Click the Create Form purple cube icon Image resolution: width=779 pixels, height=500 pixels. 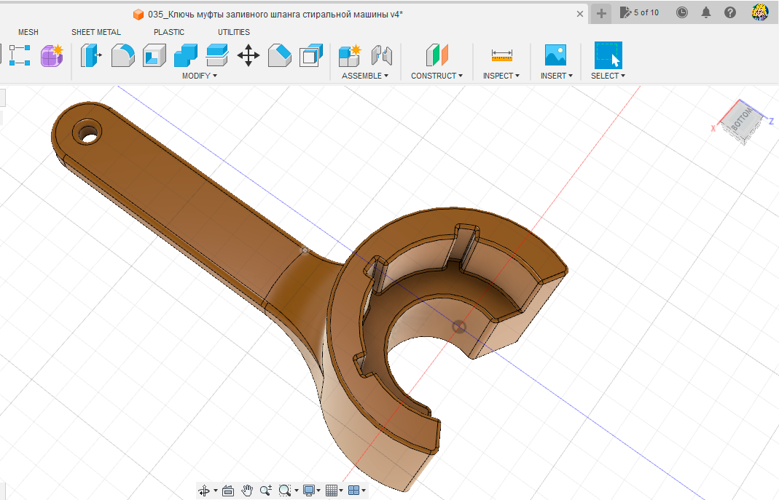(52, 55)
